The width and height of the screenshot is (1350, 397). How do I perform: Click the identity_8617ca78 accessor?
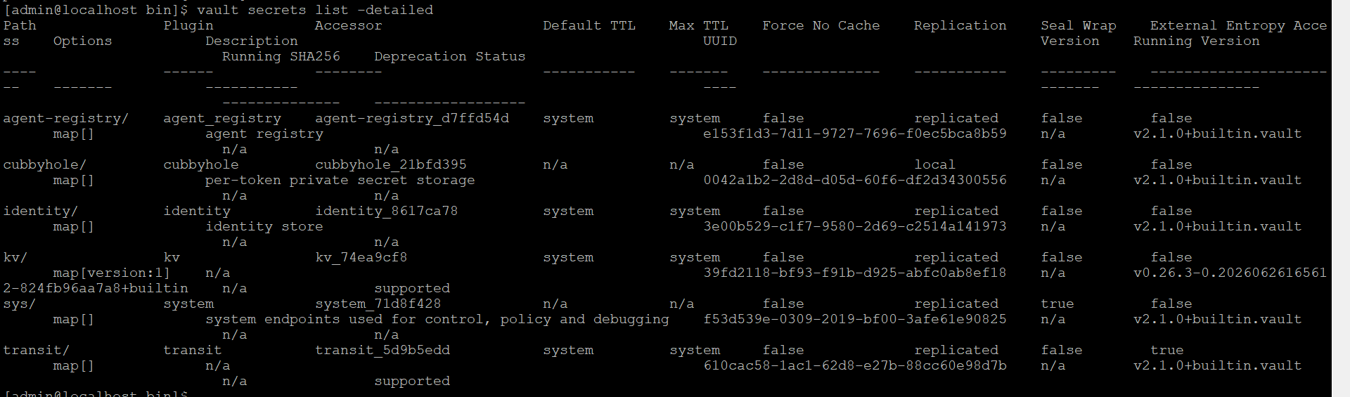(x=387, y=211)
